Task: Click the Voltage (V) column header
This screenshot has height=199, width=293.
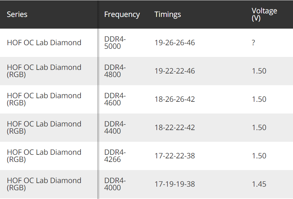Action: (x=264, y=14)
